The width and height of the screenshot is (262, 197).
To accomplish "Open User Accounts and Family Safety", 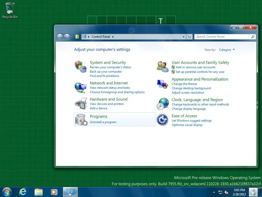I will click(200, 63).
